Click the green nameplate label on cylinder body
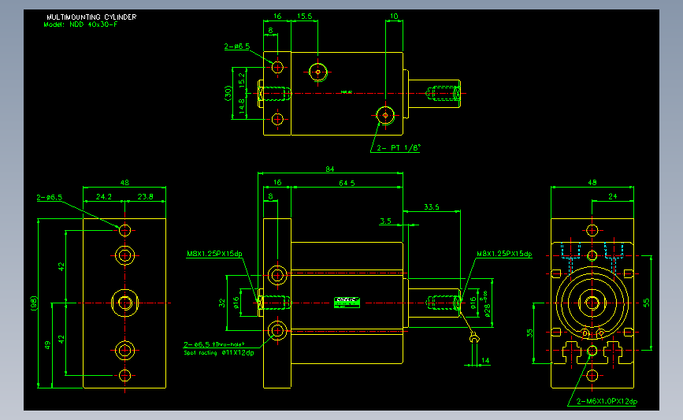The height and width of the screenshot is (420, 683). tap(347, 303)
